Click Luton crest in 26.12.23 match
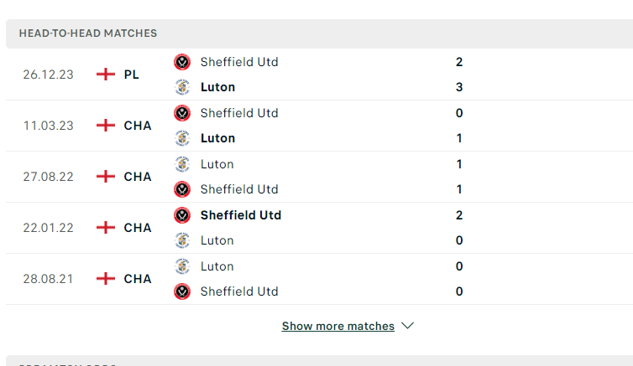The height and width of the screenshot is (366, 633). 182,87
